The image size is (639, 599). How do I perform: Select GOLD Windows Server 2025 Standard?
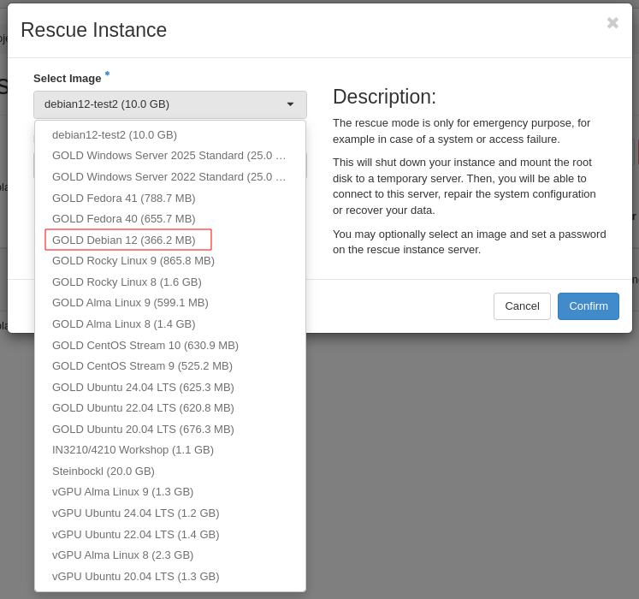(170, 156)
